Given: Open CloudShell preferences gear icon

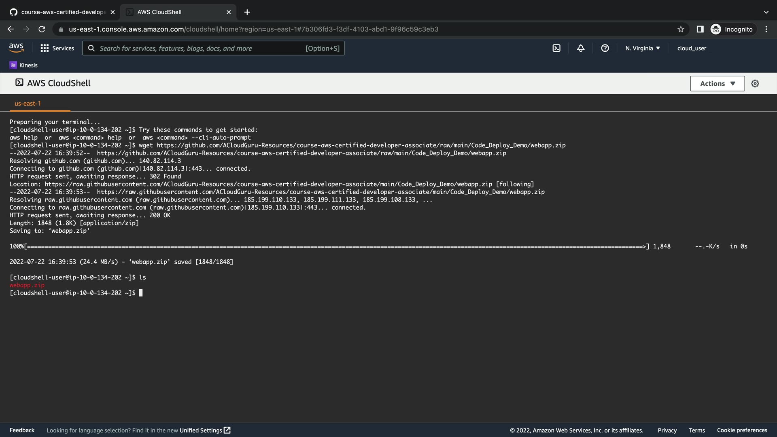Looking at the screenshot, I should pyautogui.click(x=755, y=83).
